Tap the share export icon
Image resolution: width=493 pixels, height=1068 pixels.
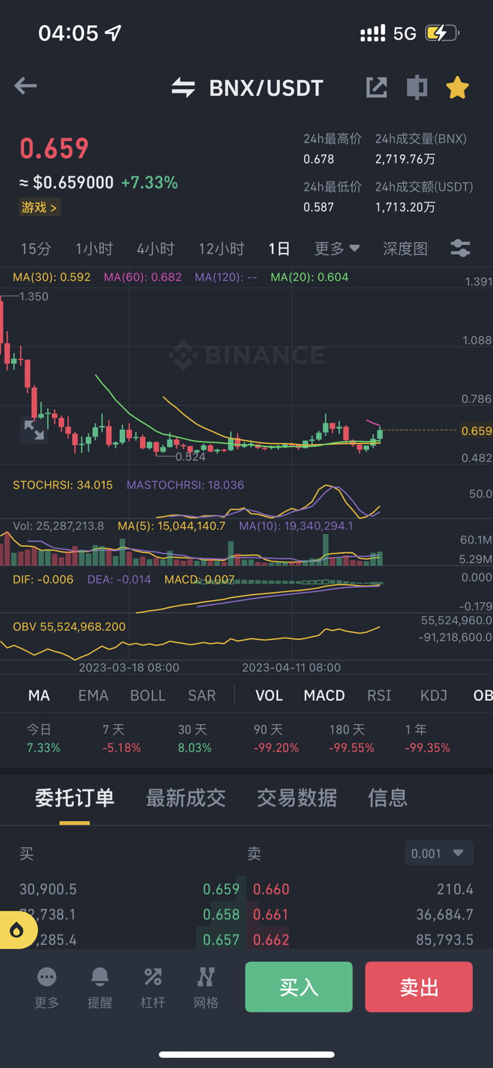[376, 88]
